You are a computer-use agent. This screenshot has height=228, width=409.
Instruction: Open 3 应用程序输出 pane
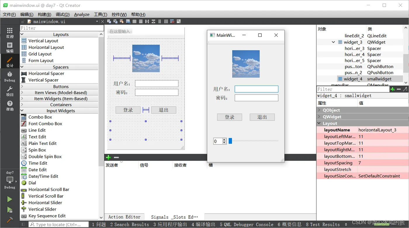(170, 224)
